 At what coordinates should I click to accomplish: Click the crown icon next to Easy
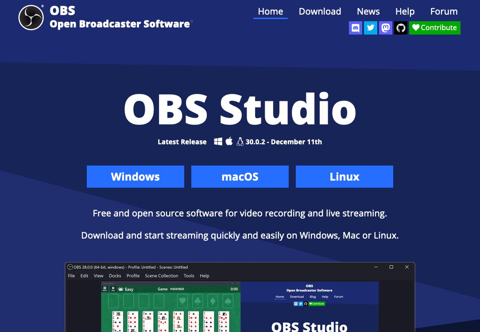(x=120, y=289)
